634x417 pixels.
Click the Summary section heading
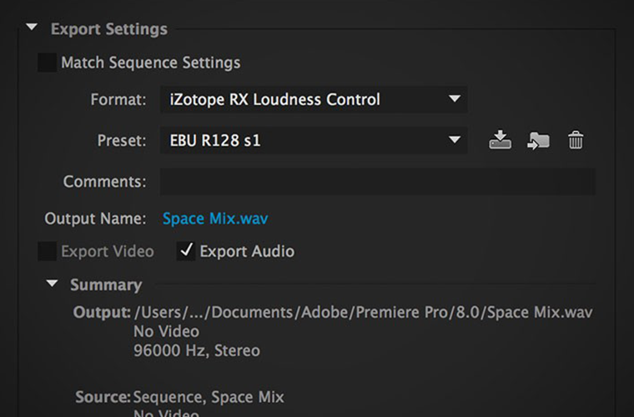click(x=106, y=285)
